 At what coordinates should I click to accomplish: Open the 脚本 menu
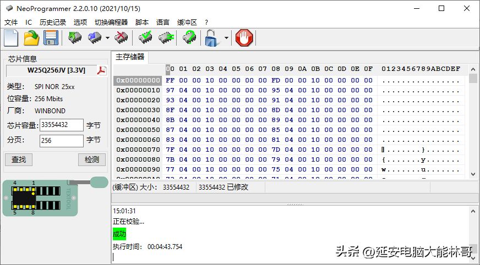[142, 23]
